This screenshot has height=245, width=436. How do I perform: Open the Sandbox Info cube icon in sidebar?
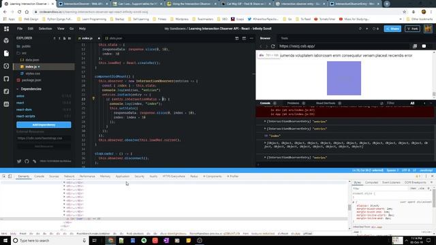click(6, 41)
